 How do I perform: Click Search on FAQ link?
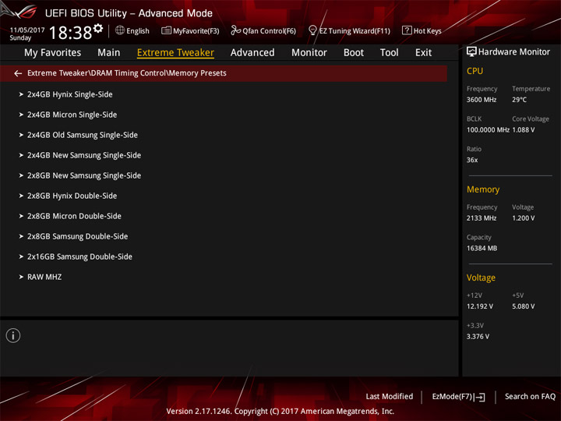530,397
